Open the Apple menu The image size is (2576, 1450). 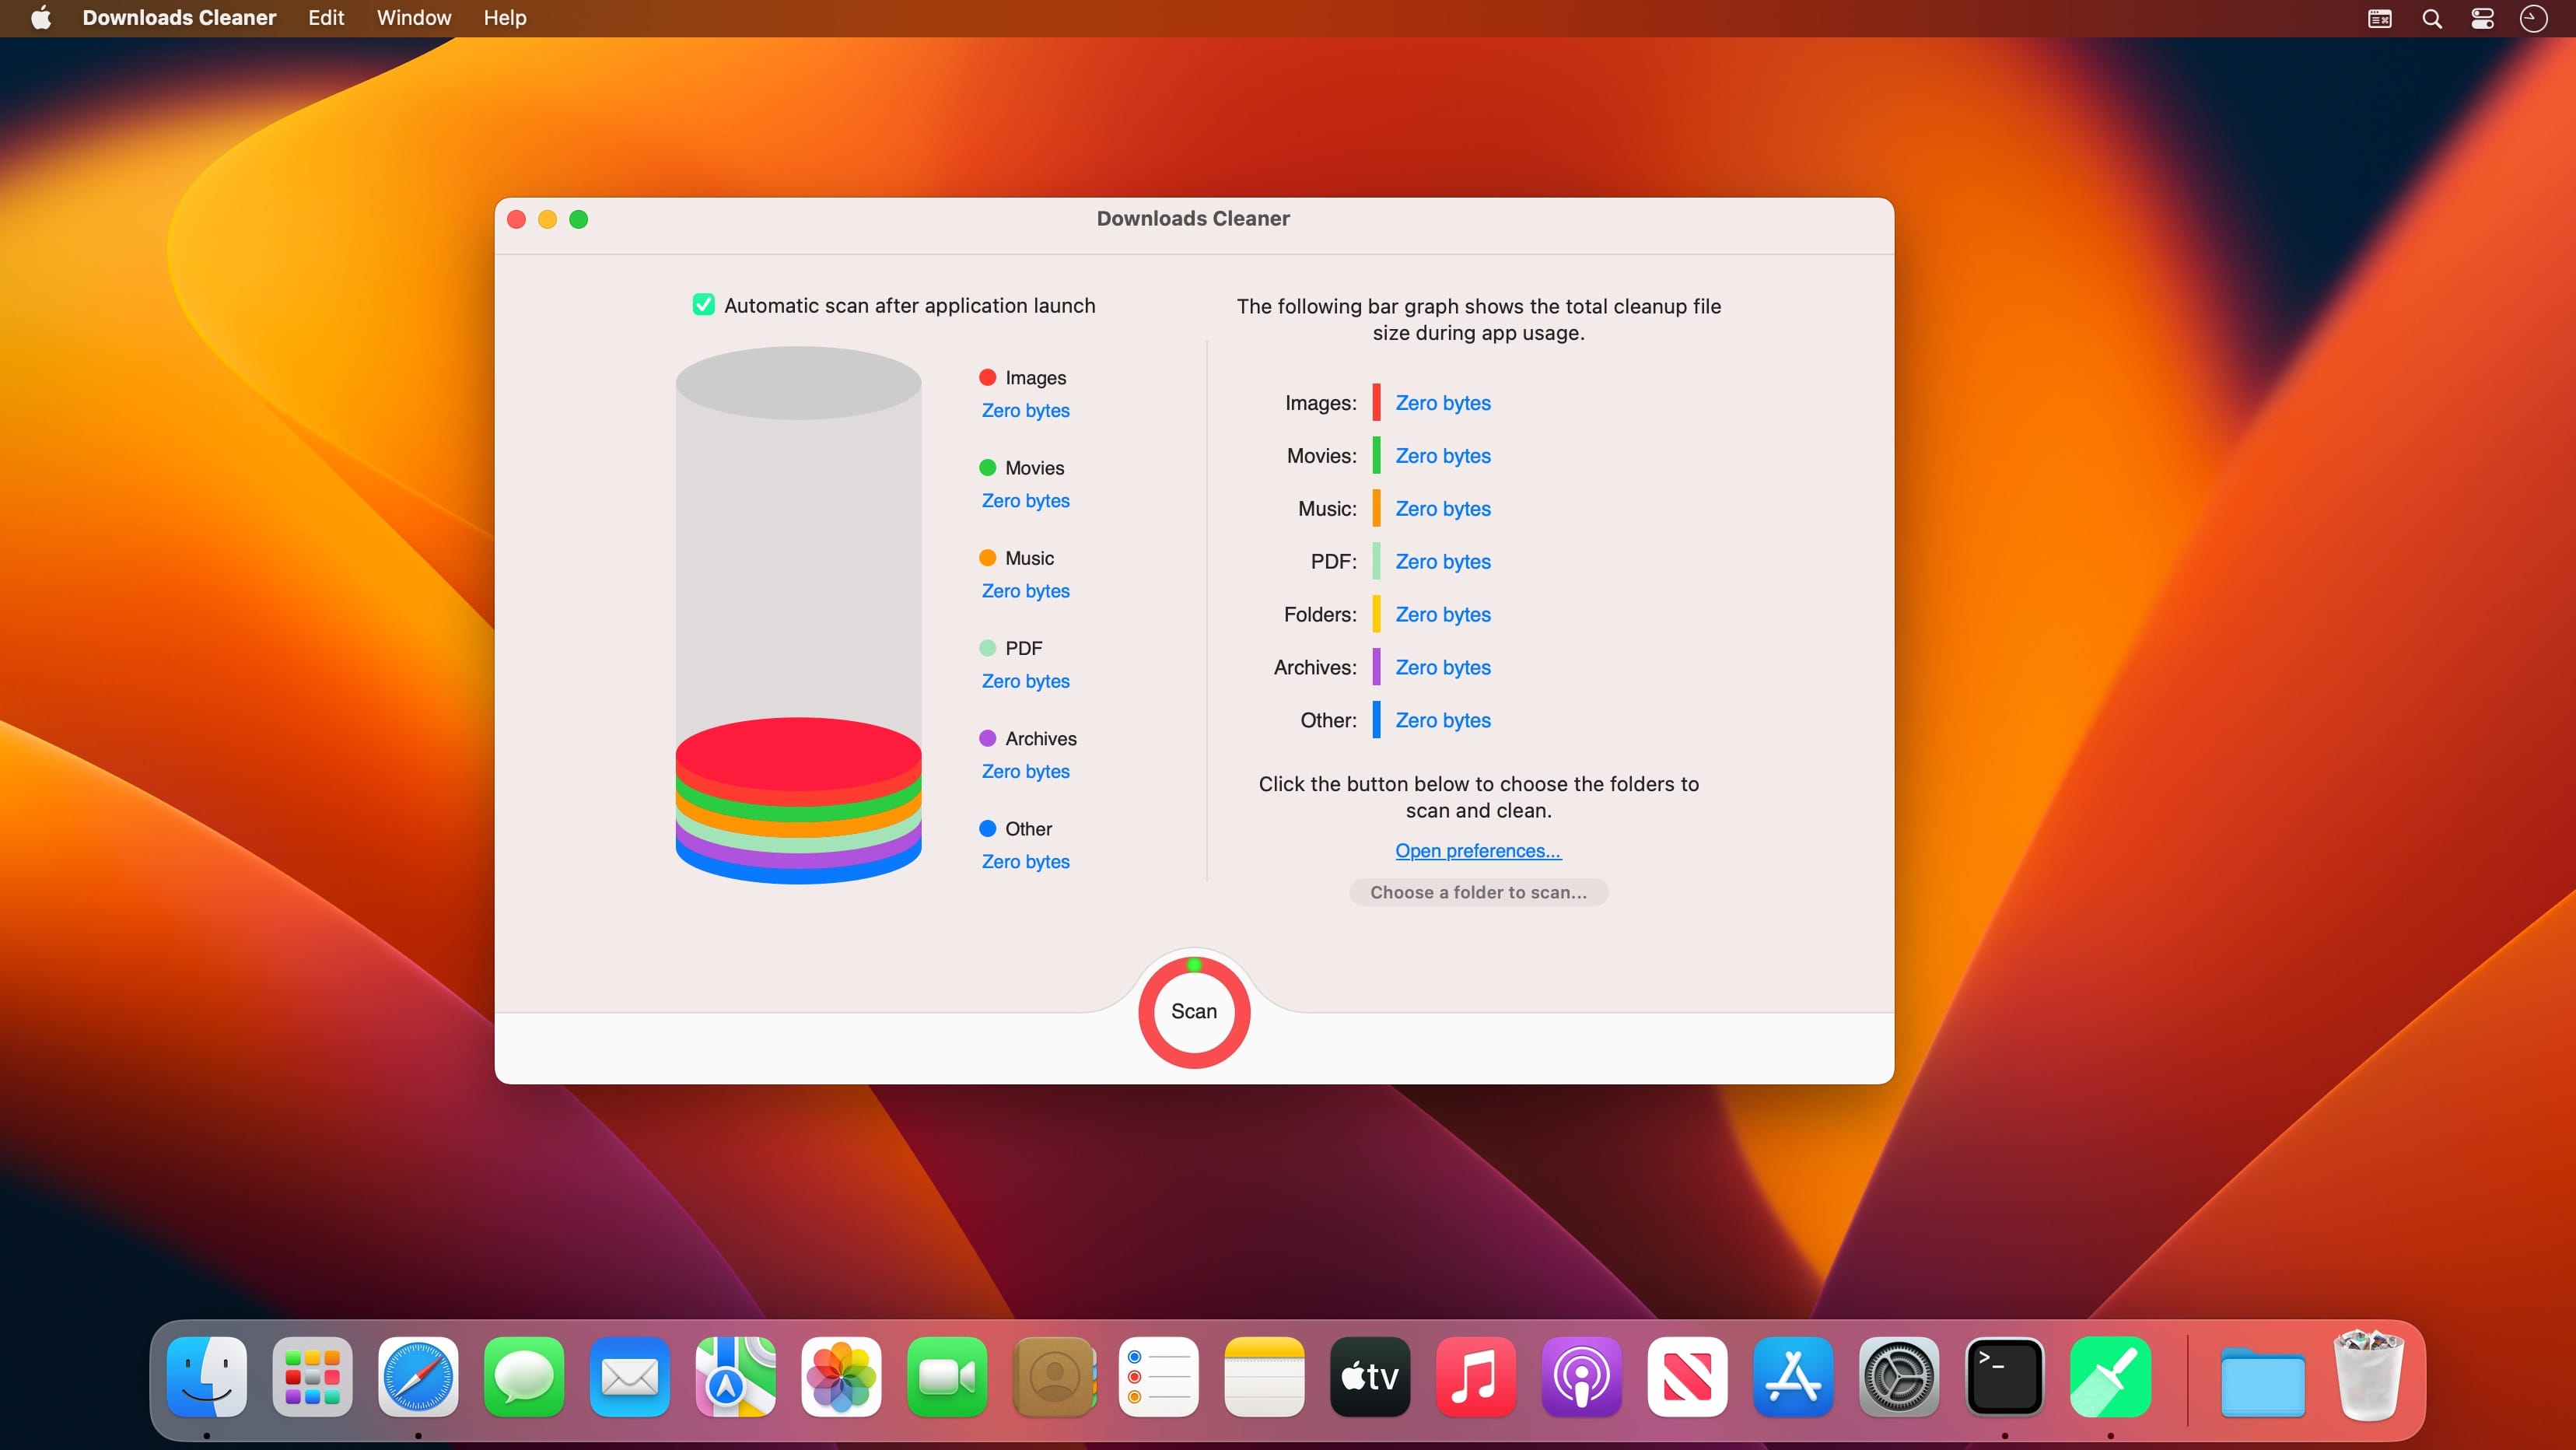point(41,18)
